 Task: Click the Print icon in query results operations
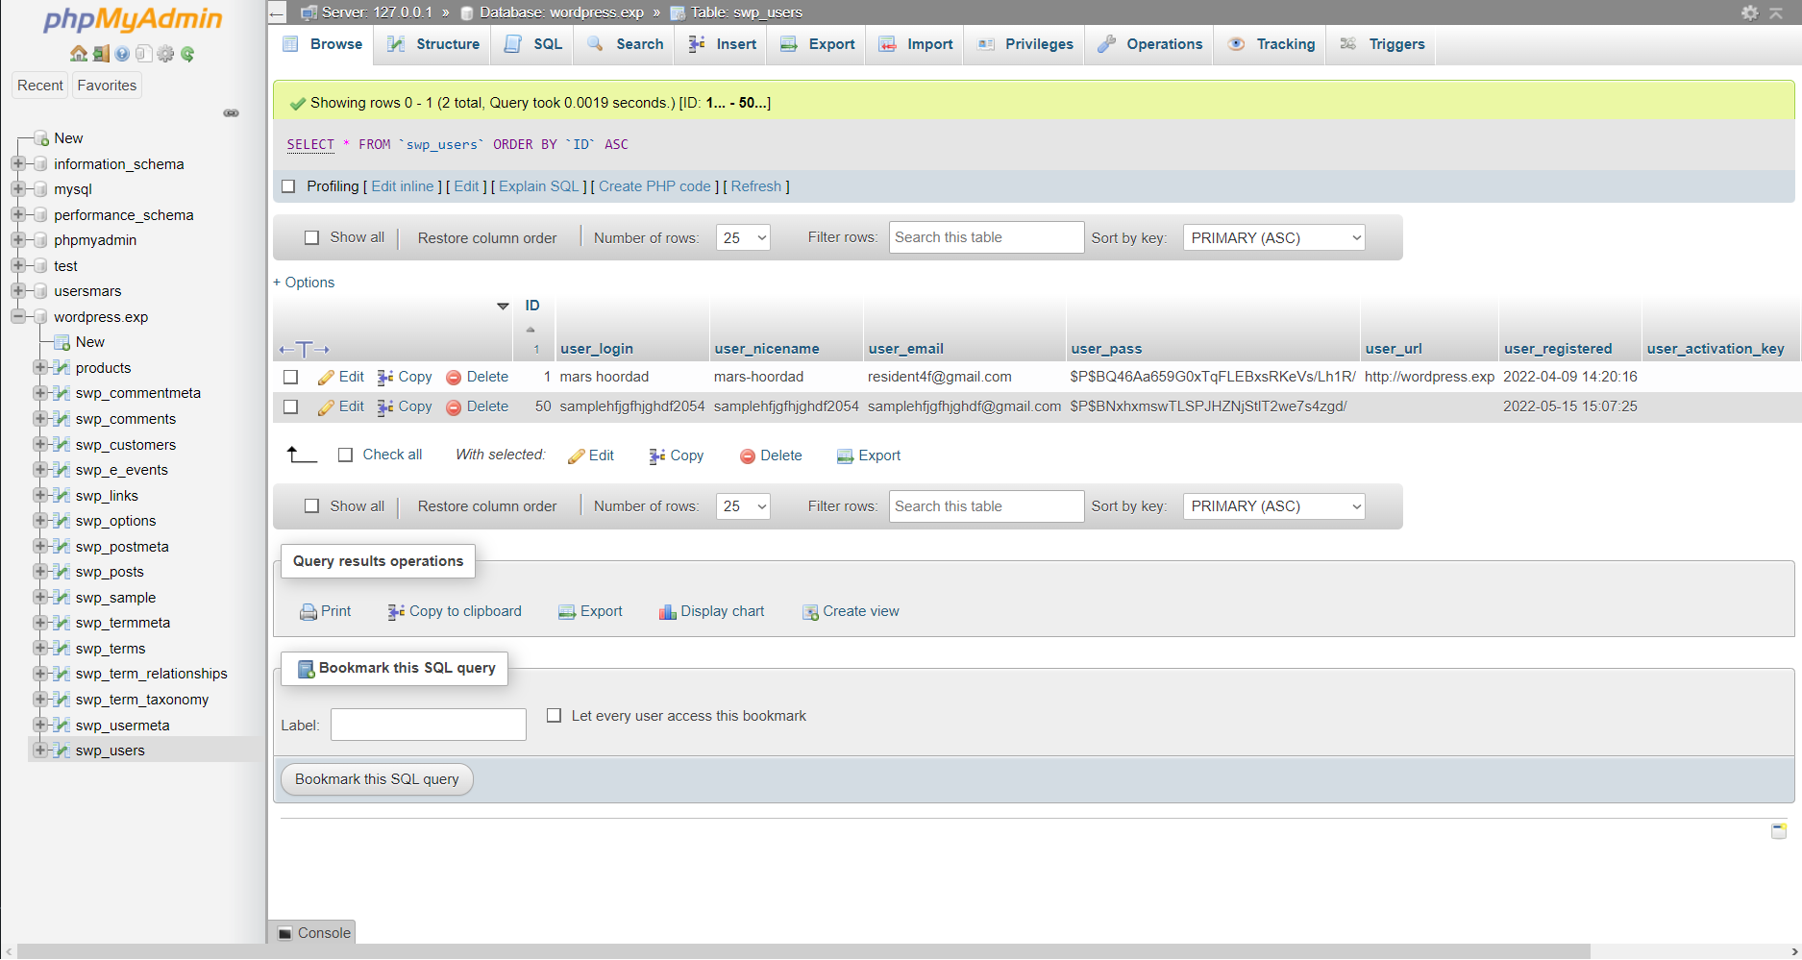(x=309, y=612)
